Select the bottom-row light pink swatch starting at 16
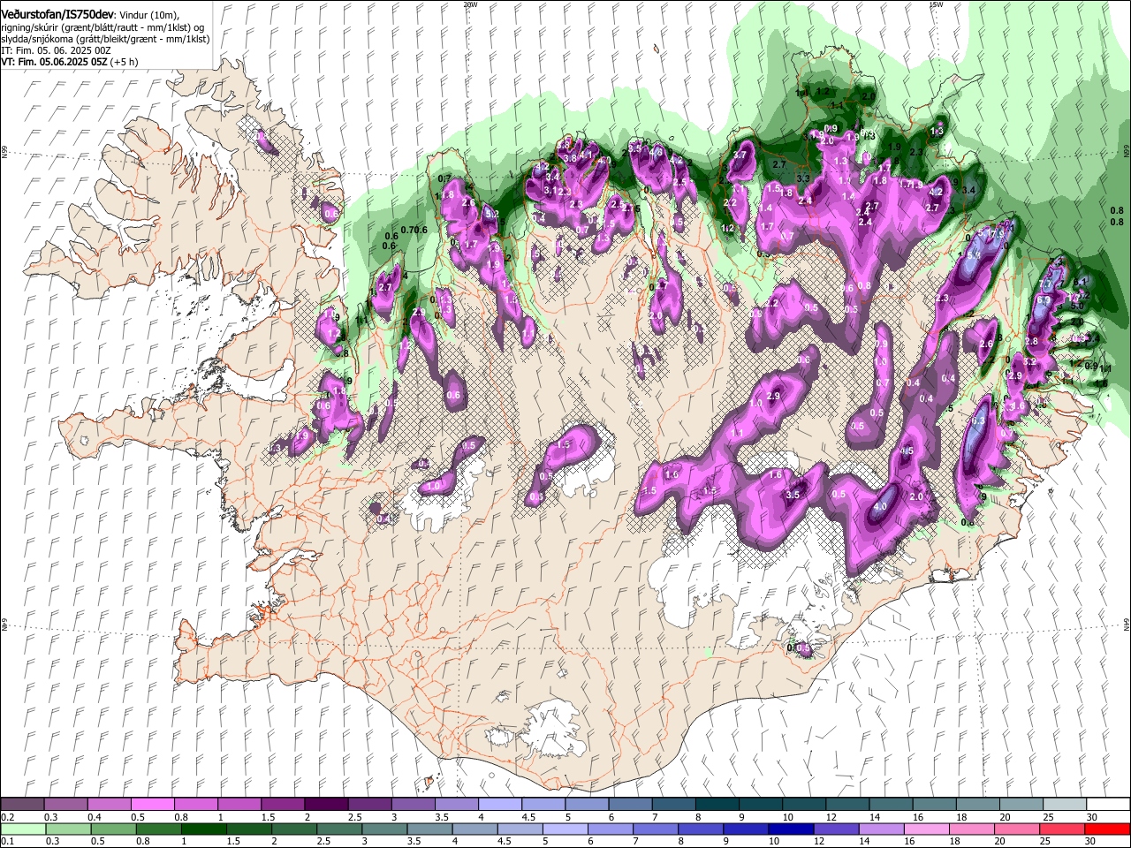The image size is (1131, 848). click(x=926, y=829)
